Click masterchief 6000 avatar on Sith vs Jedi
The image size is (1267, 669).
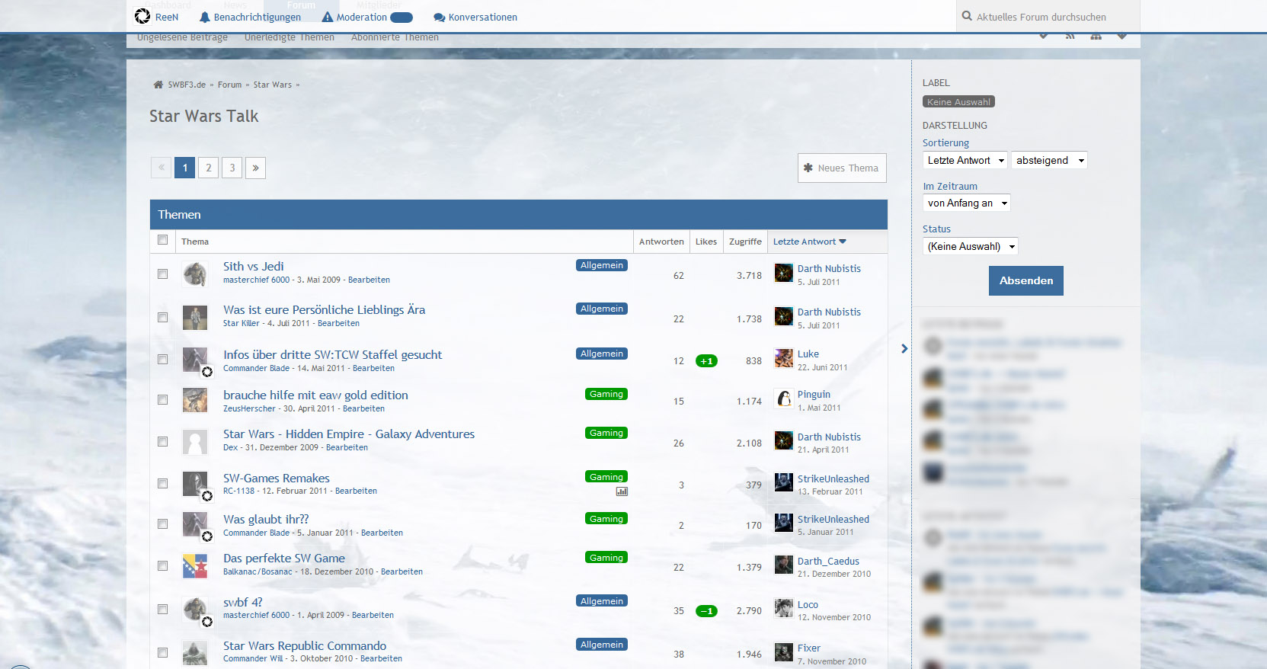[195, 274]
